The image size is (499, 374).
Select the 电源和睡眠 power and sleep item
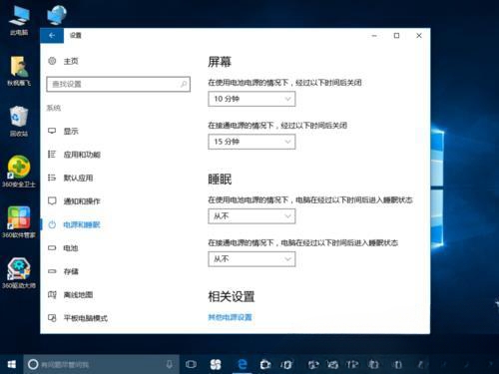(x=74, y=224)
